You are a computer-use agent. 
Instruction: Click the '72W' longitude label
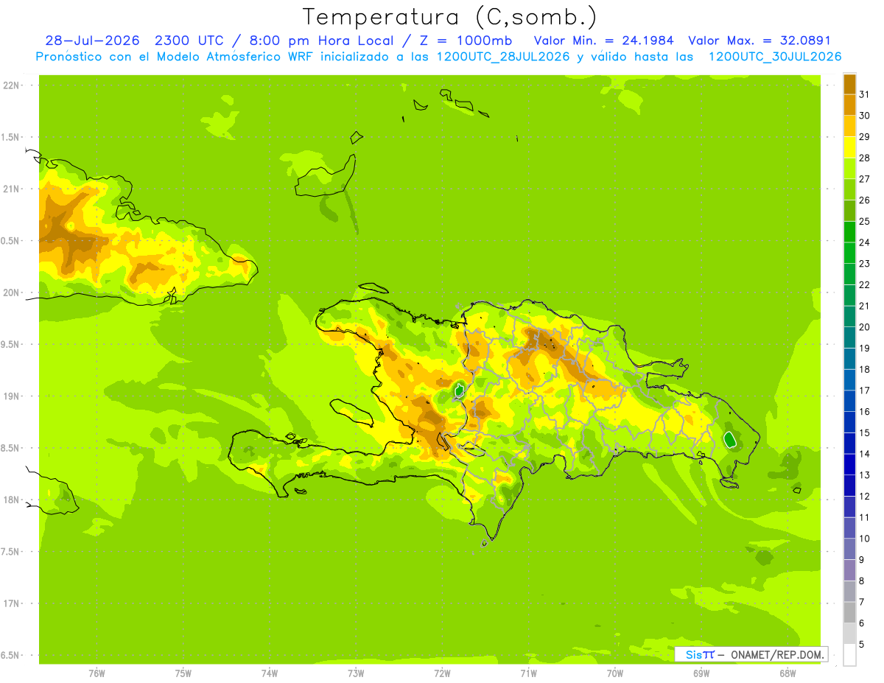(442, 673)
